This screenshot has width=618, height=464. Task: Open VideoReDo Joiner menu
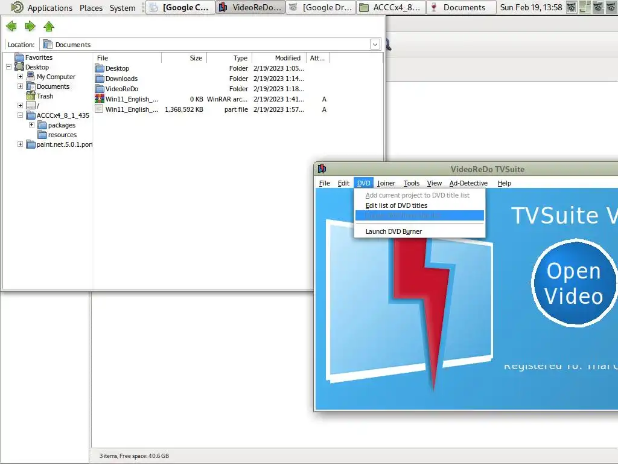(386, 183)
